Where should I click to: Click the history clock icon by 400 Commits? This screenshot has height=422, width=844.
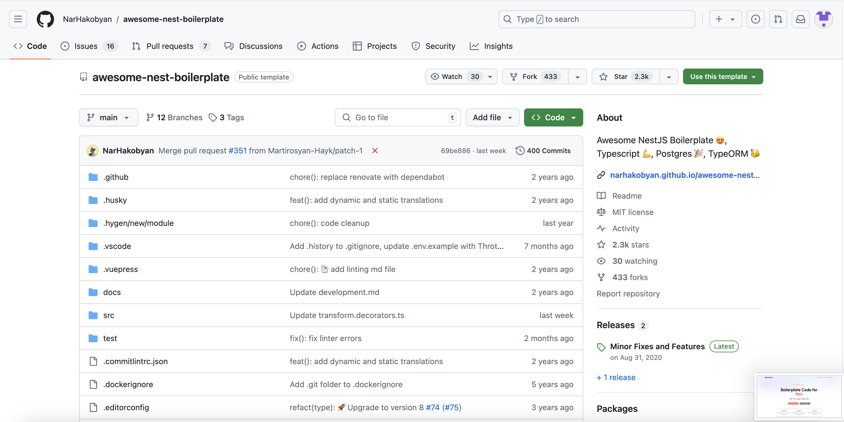coord(520,151)
